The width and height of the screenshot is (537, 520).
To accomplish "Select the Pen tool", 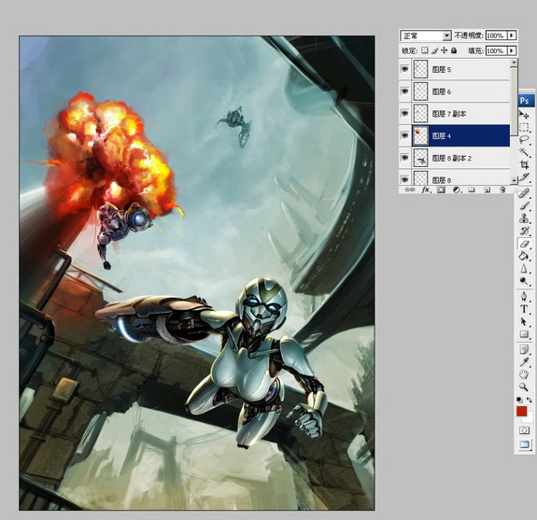I will coord(524,297).
